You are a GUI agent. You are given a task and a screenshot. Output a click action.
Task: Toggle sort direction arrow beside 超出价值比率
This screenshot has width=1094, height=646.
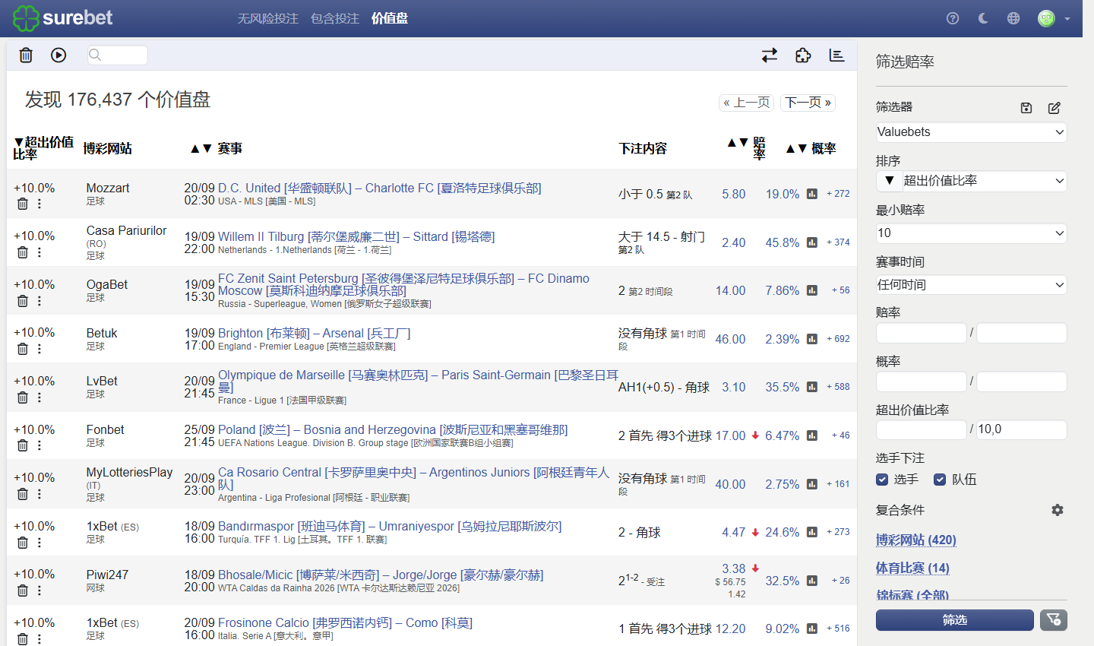(x=890, y=181)
